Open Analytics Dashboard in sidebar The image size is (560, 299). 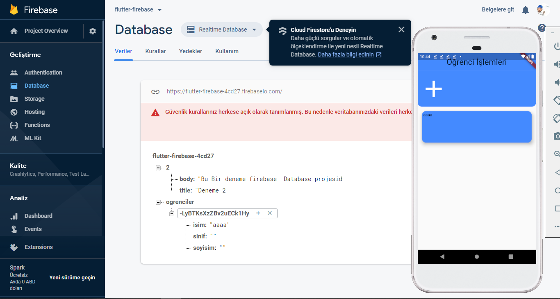coord(38,216)
